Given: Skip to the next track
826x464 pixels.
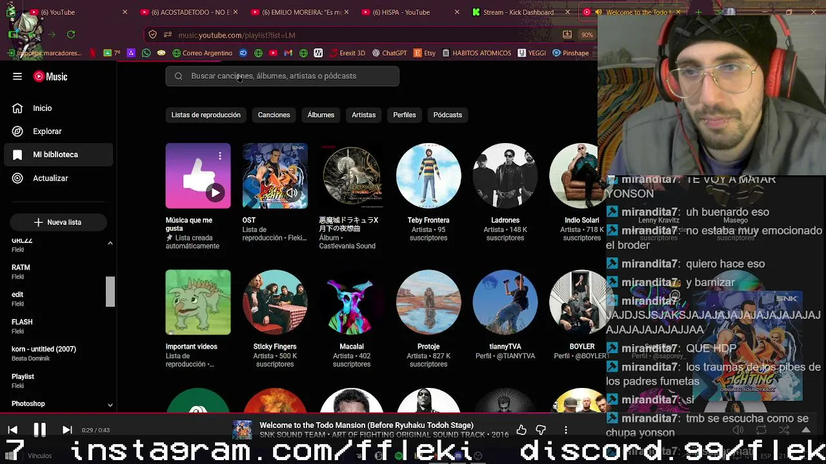Looking at the screenshot, I should 67,430.
